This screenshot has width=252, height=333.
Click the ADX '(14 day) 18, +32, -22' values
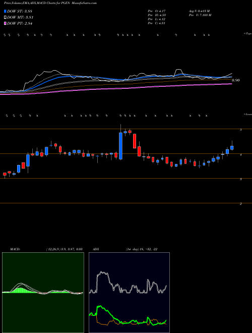(142, 249)
